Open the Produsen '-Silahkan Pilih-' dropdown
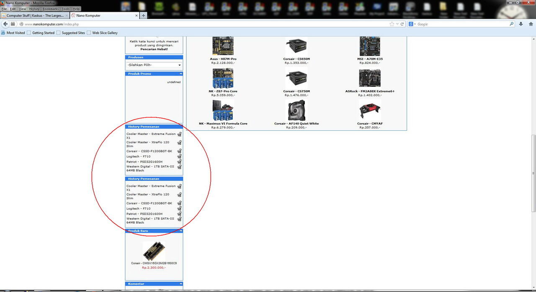Viewport: 536px width, 292px height. click(154, 65)
